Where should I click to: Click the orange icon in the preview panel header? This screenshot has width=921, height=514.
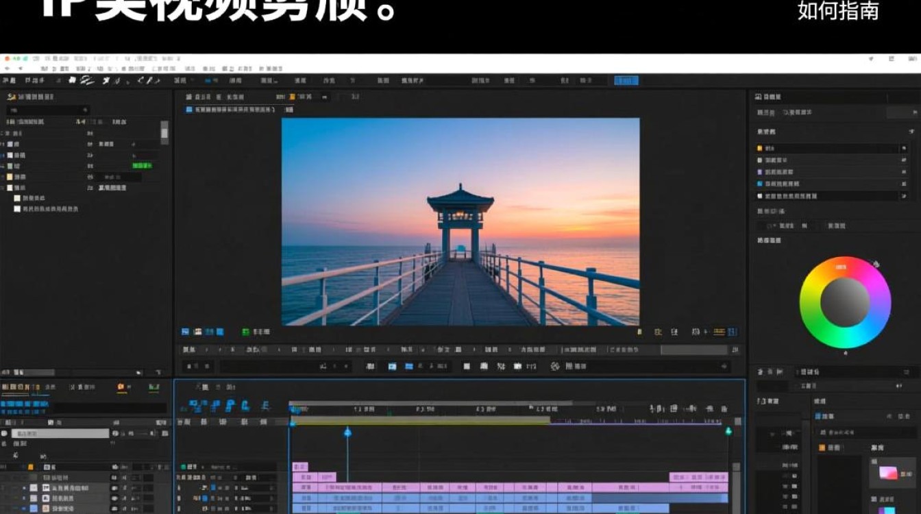291,97
